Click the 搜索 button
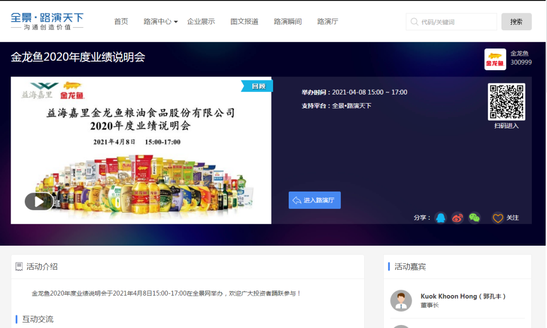The image size is (547, 328). point(516,22)
